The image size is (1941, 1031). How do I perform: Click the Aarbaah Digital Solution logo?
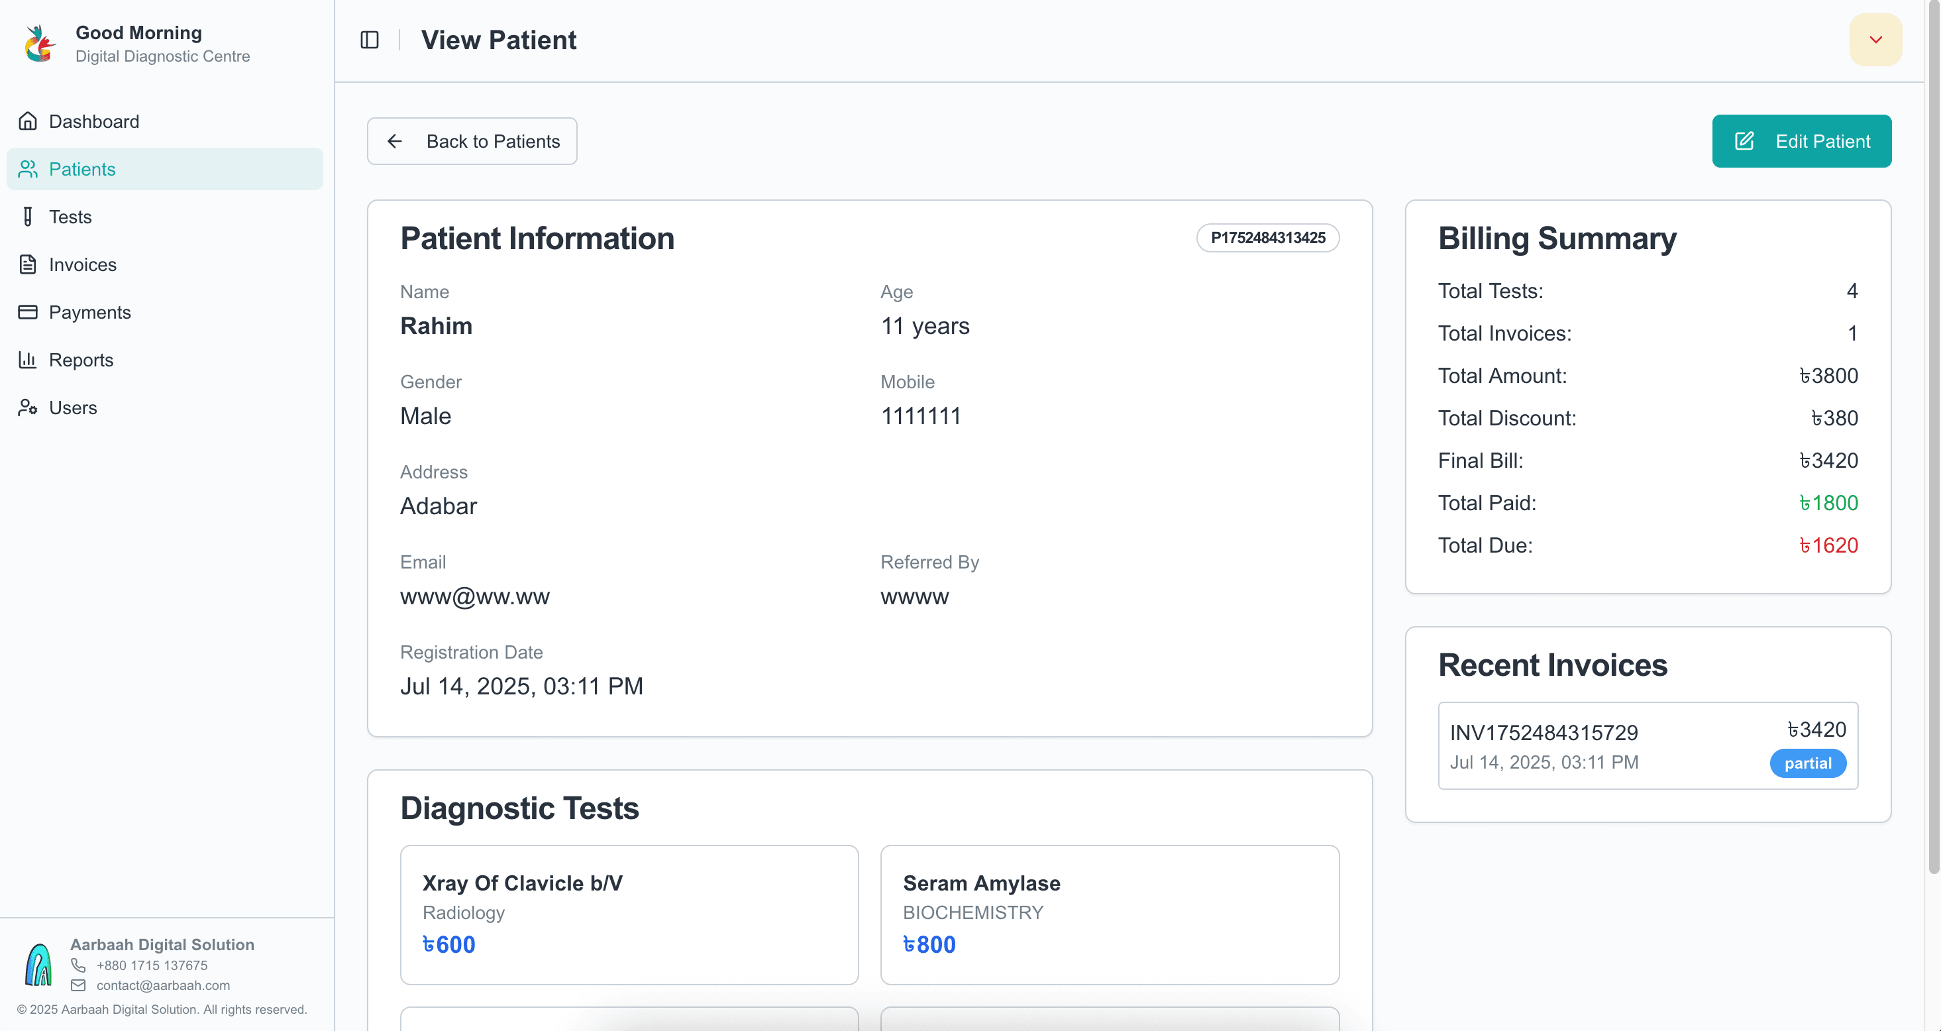click(x=38, y=965)
